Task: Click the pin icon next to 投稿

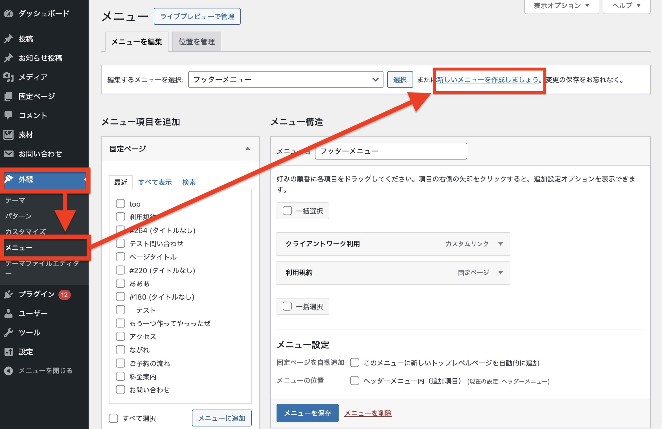Action: 8,39
